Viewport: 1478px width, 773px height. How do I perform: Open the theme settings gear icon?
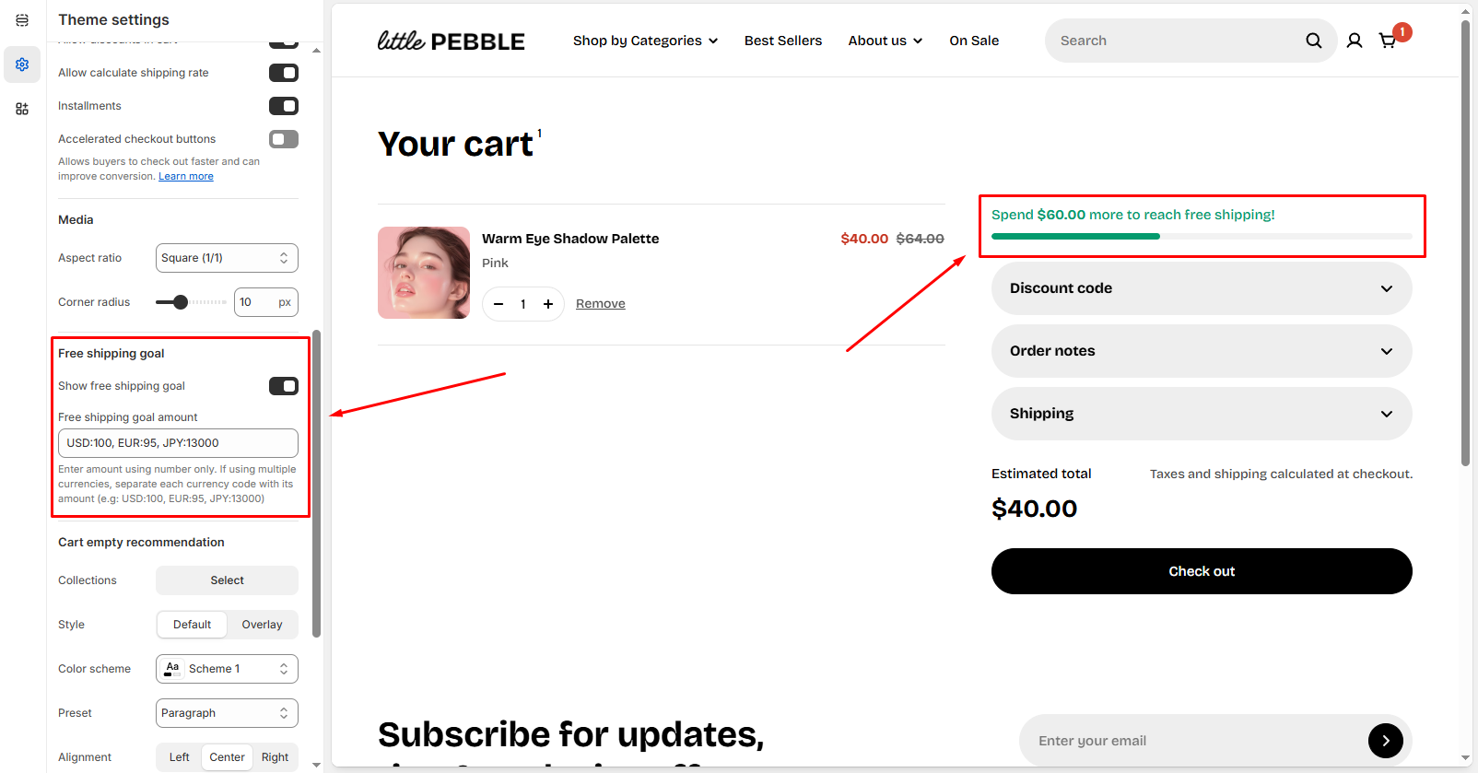(22, 64)
